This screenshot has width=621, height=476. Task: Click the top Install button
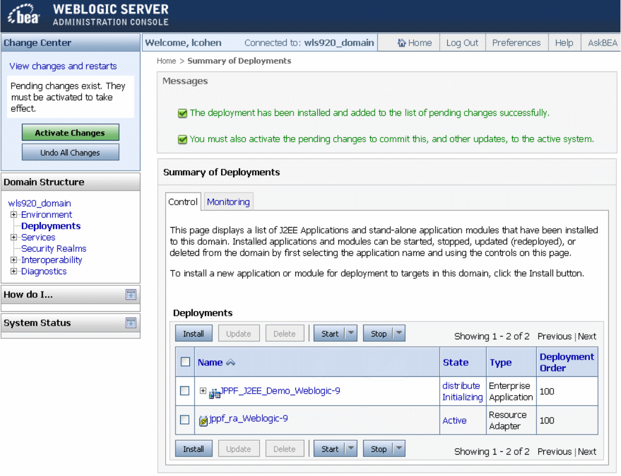(193, 333)
